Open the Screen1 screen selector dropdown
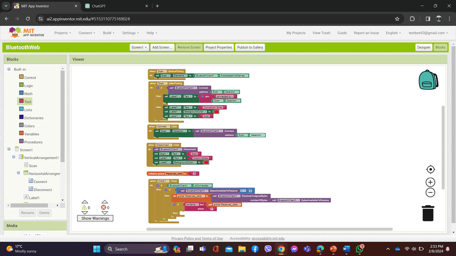The image size is (456, 256). [139, 48]
